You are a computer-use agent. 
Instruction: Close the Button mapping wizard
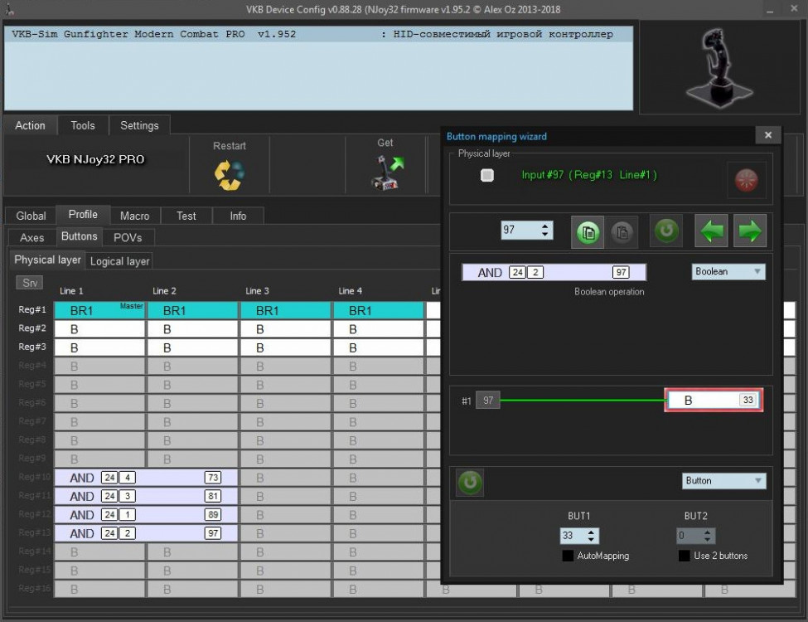coord(767,135)
